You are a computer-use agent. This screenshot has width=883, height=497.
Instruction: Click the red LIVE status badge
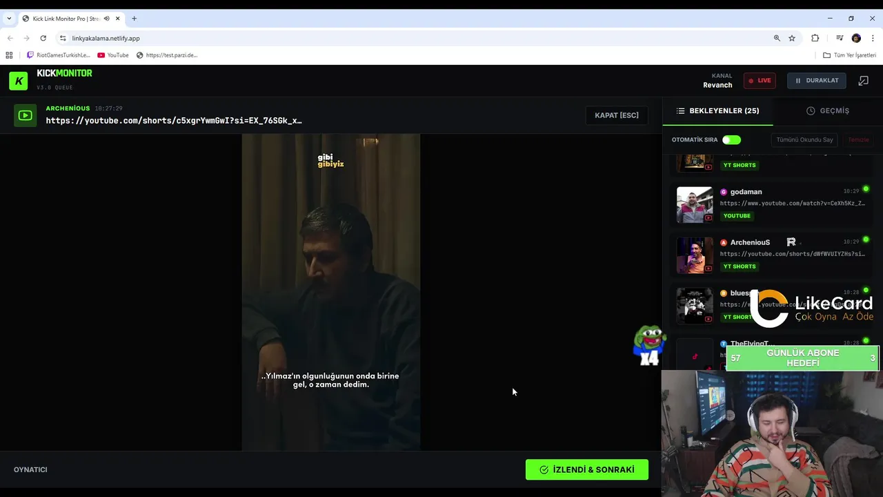point(760,81)
